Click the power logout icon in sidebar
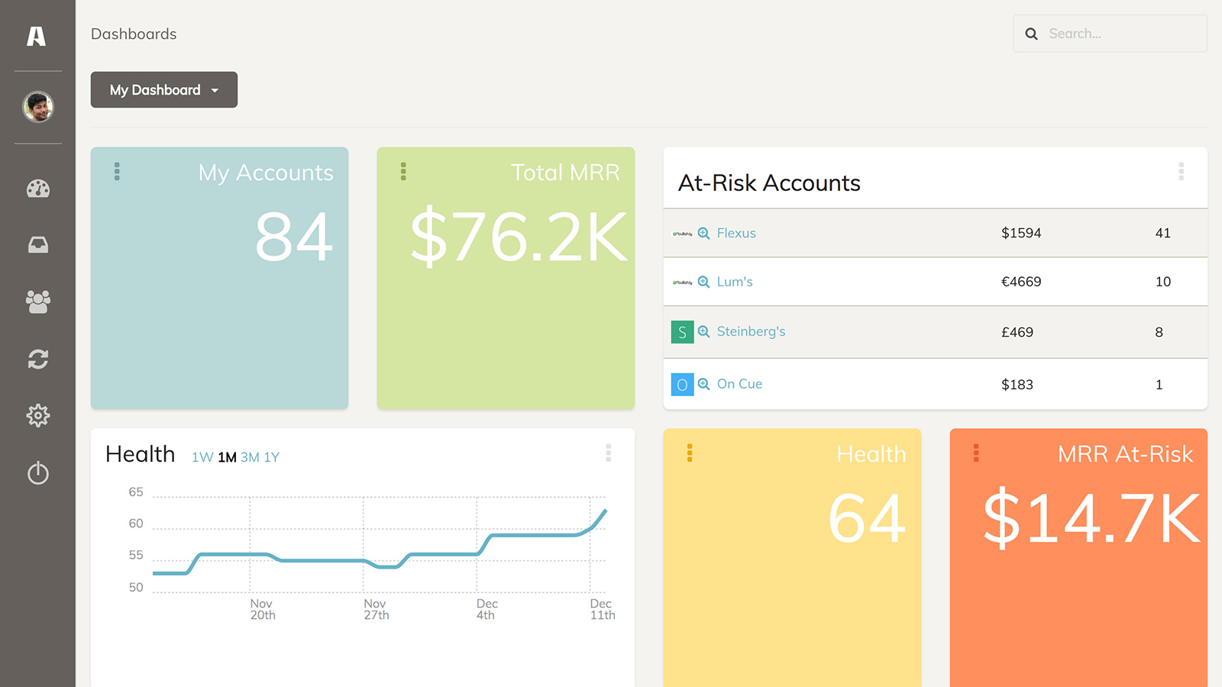Screen dimensions: 1222x687 click(38, 473)
